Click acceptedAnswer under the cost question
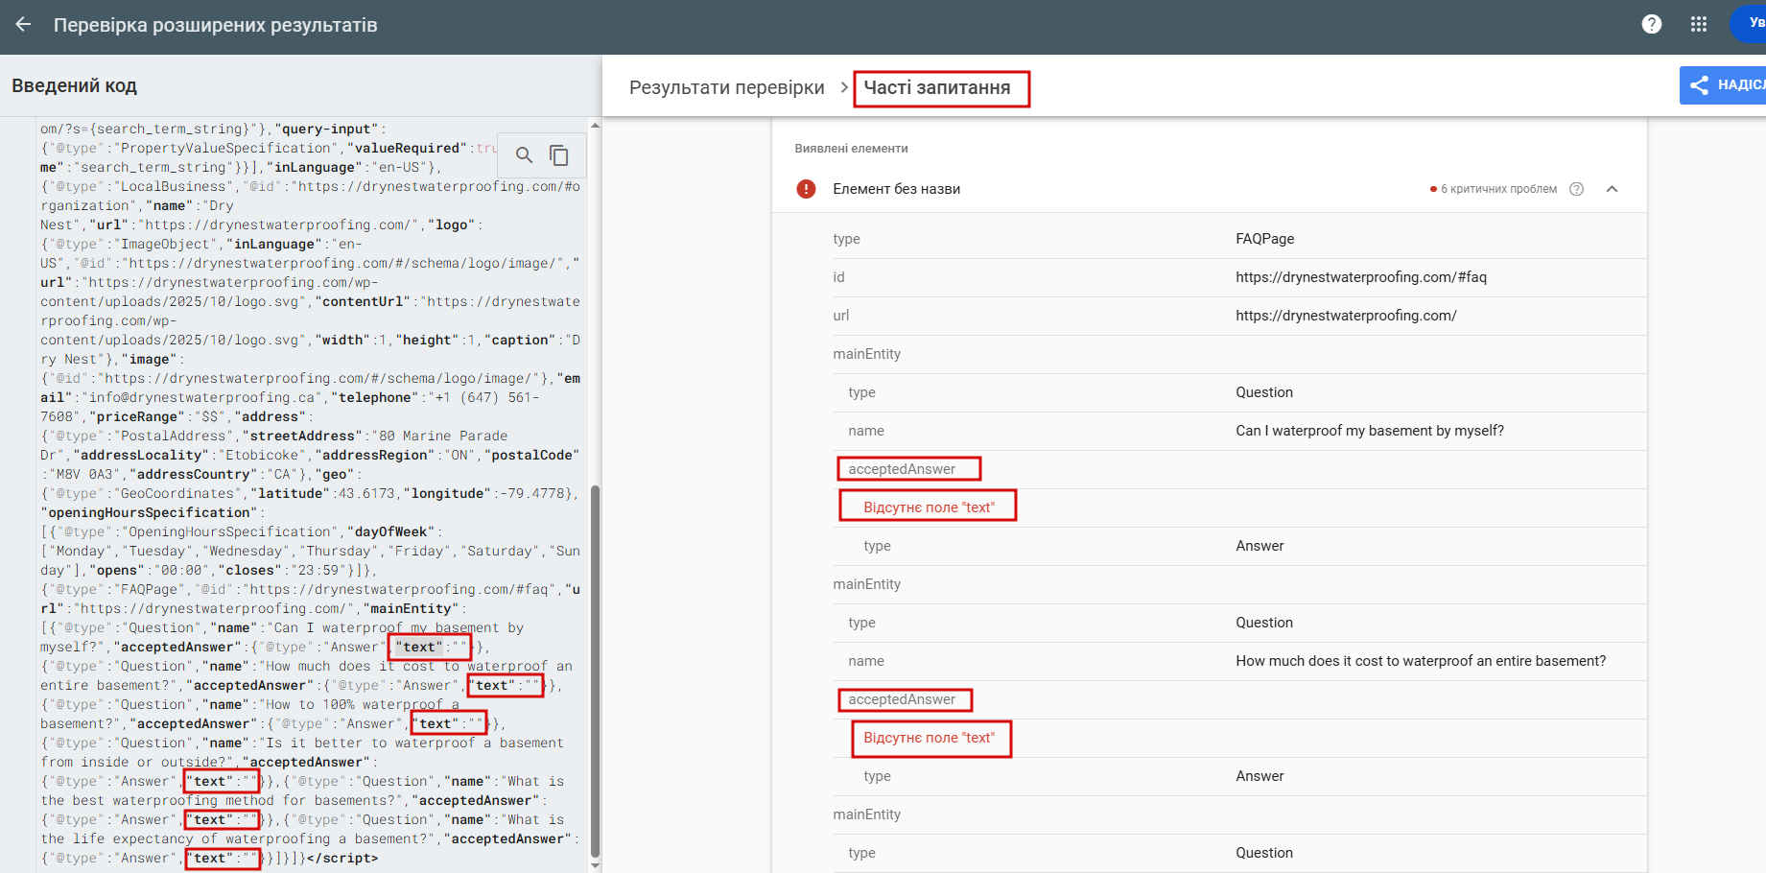 pyautogui.click(x=902, y=699)
